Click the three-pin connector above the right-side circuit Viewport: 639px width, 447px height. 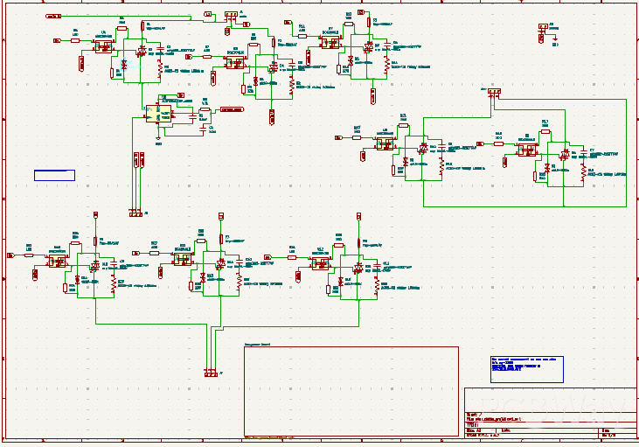click(494, 91)
